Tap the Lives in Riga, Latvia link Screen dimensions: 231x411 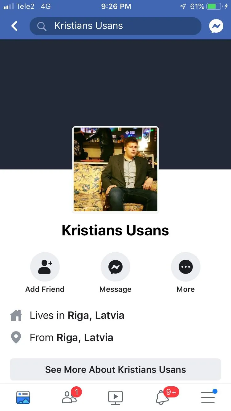[77, 315]
